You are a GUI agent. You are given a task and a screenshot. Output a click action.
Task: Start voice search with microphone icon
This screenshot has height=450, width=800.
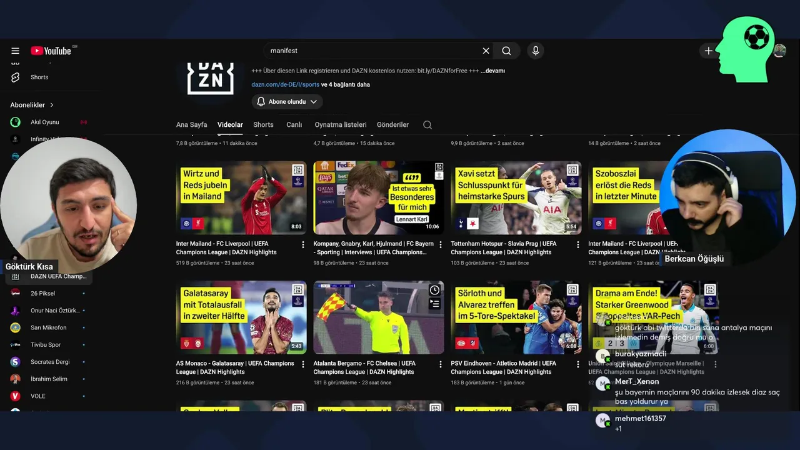[535, 51]
